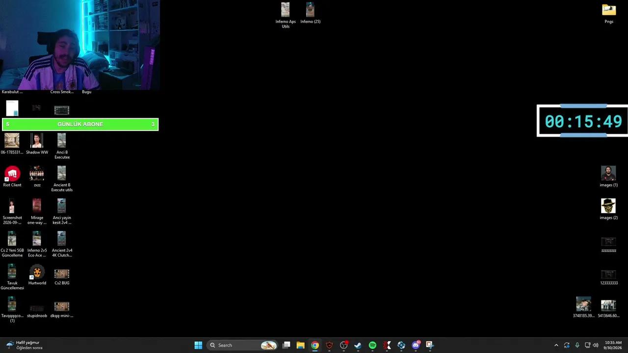Open the Hurtworld desktop shortcut

[x=37, y=275]
